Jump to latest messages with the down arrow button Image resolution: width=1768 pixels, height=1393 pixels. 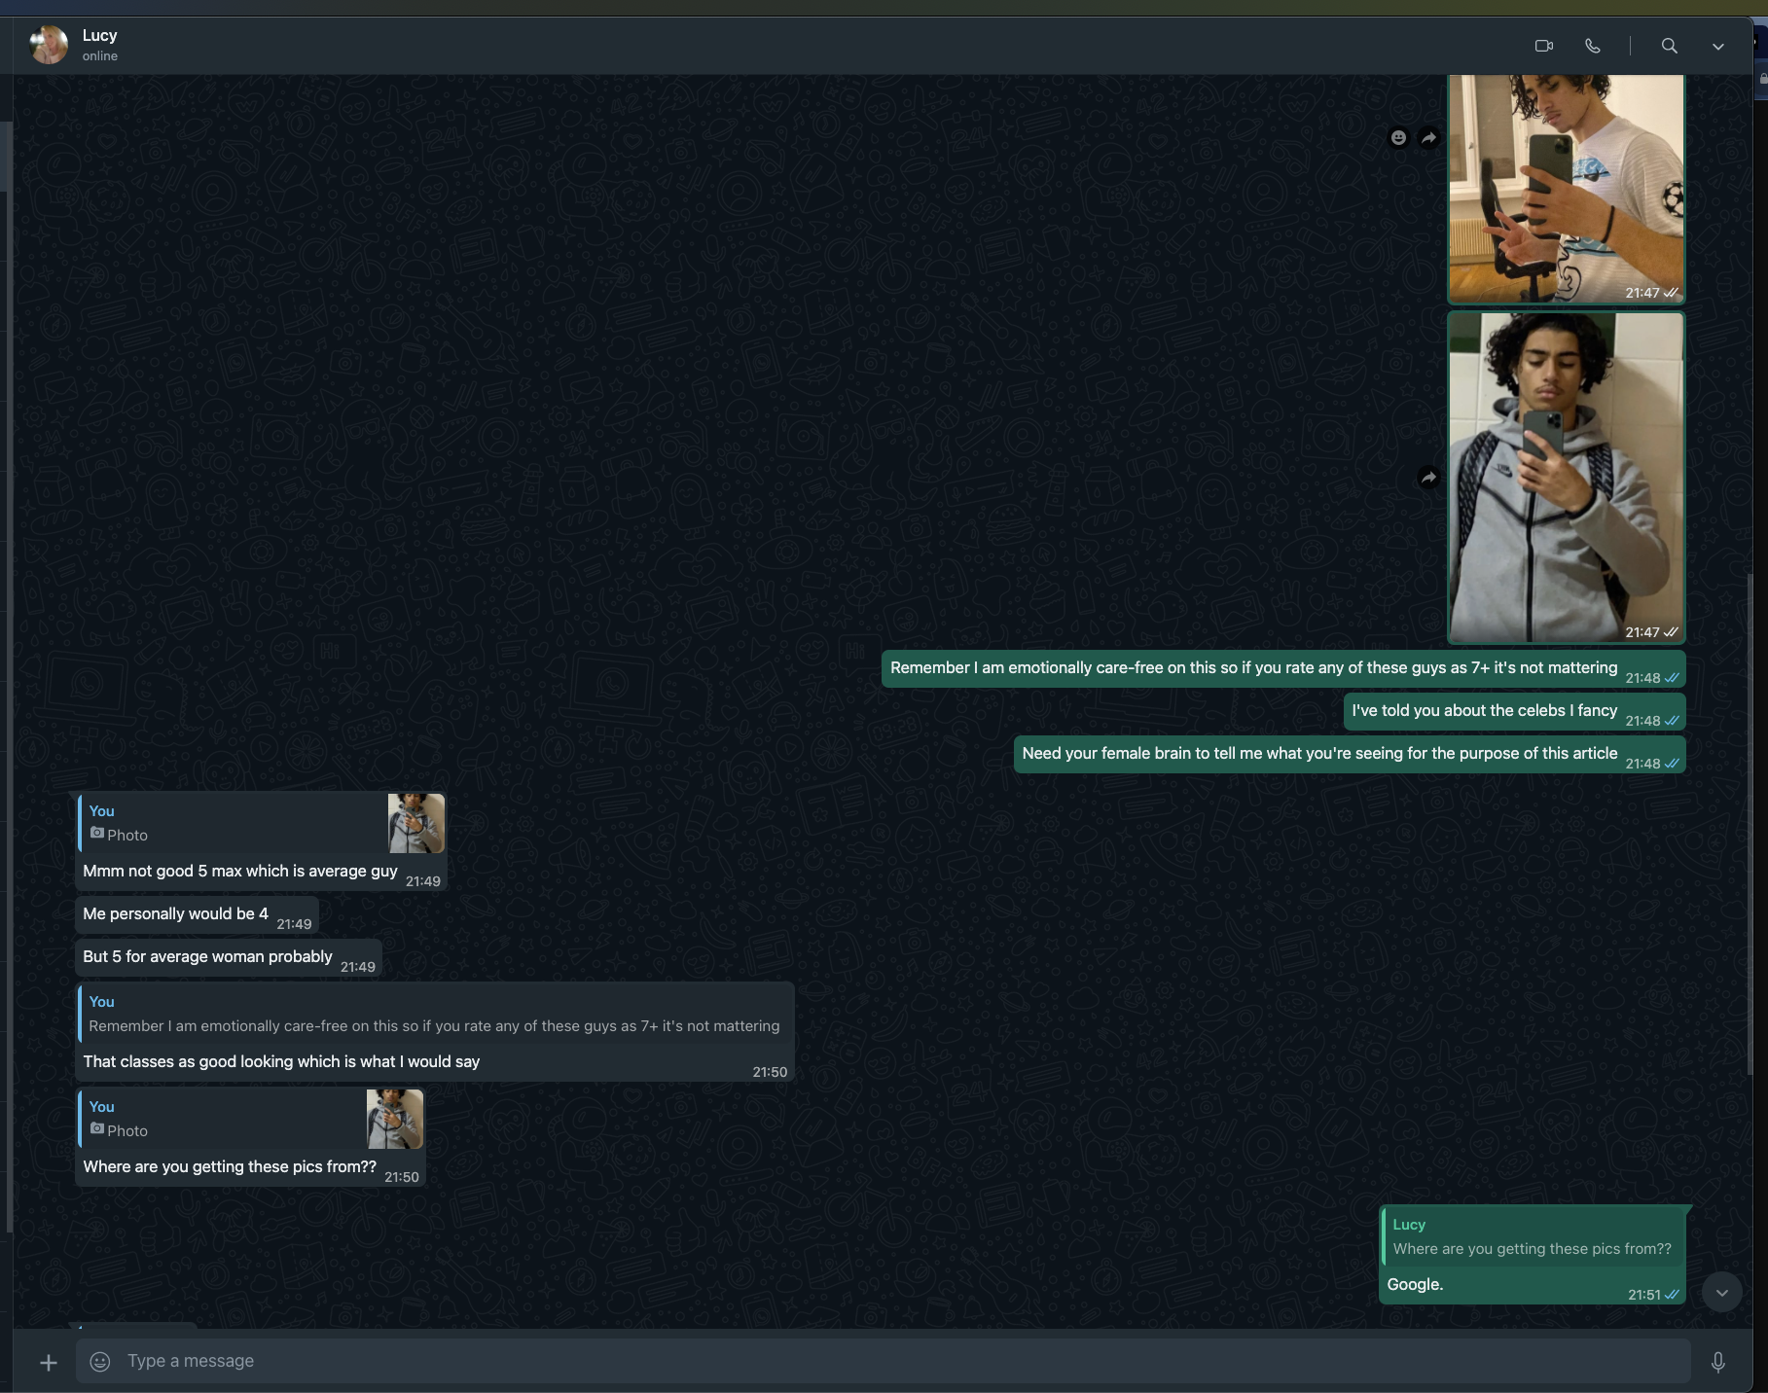pyautogui.click(x=1721, y=1293)
